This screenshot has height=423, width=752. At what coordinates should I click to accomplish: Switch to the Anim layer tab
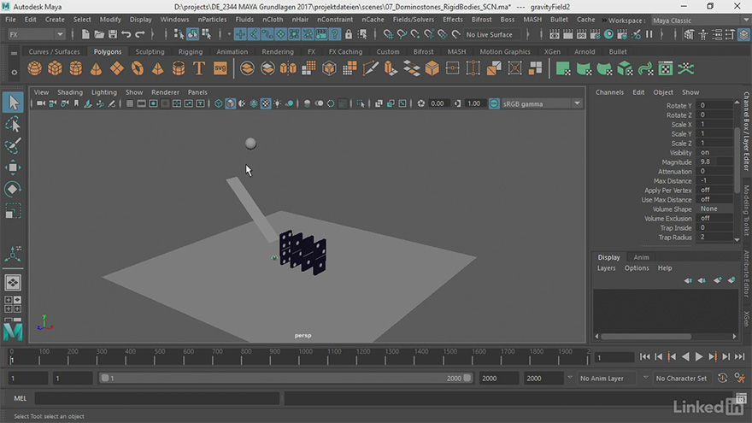click(641, 257)
